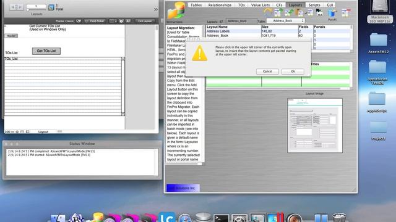The height and width of the screenshot is (222, 396).
Task: Expand the toolbar with double-chevron
Action: click(x=156, y=9)
